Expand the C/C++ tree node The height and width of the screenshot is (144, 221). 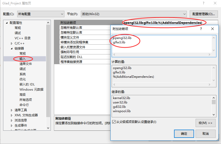(x=12, y=43)
